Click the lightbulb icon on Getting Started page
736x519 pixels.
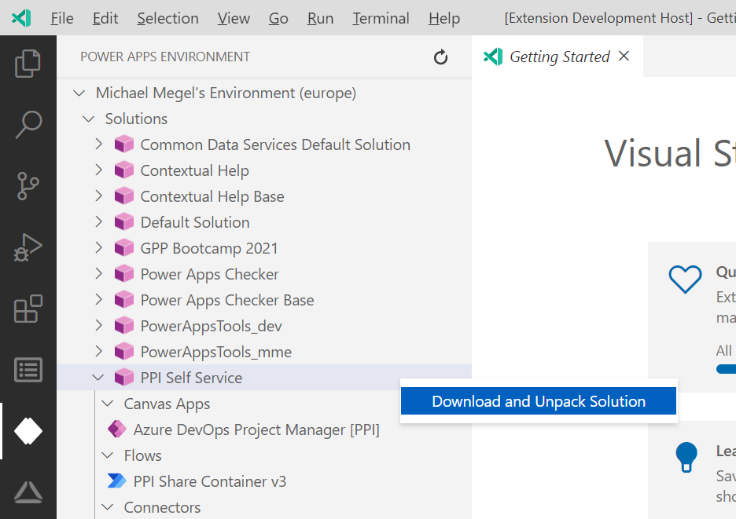click(x=686, y=457)
